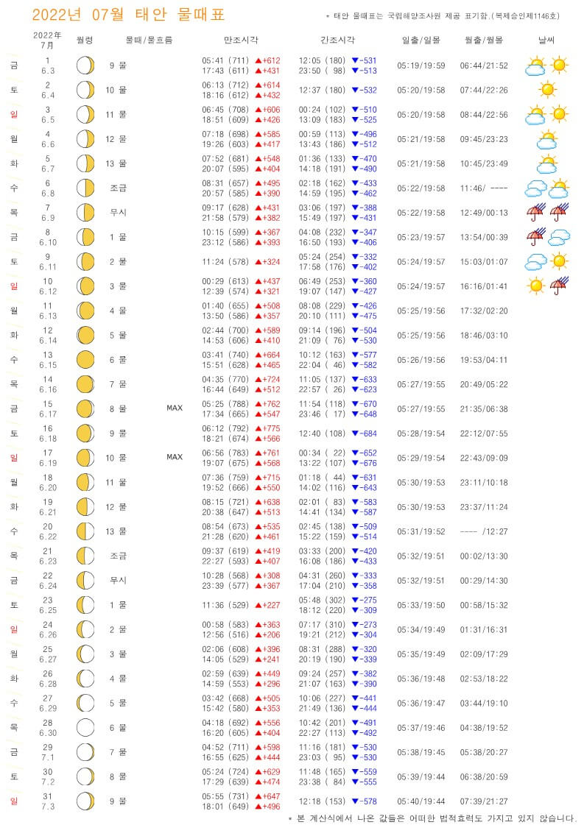Viewport: 584px width, 825px height.
Task: Click the moonrise value '---- /12:27'
Action: coord(483,531)
